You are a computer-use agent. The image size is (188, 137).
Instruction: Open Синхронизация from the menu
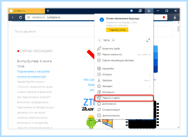coord(124,110)
